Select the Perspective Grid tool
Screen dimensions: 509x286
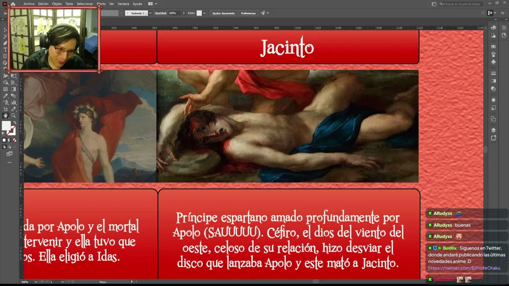click(13, 83)
